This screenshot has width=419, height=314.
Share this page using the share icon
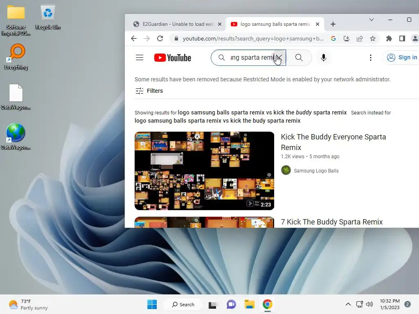(360, 38)
